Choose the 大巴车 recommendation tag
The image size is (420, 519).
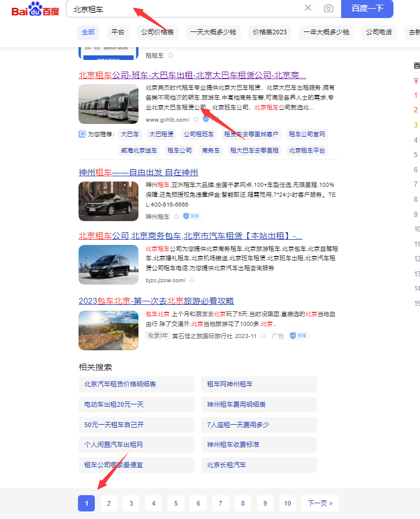click(x=130, y=134)
